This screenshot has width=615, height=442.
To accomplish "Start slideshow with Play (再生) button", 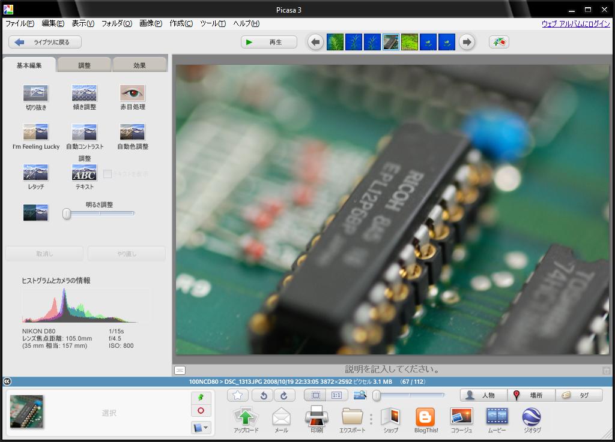I will 269,42.
